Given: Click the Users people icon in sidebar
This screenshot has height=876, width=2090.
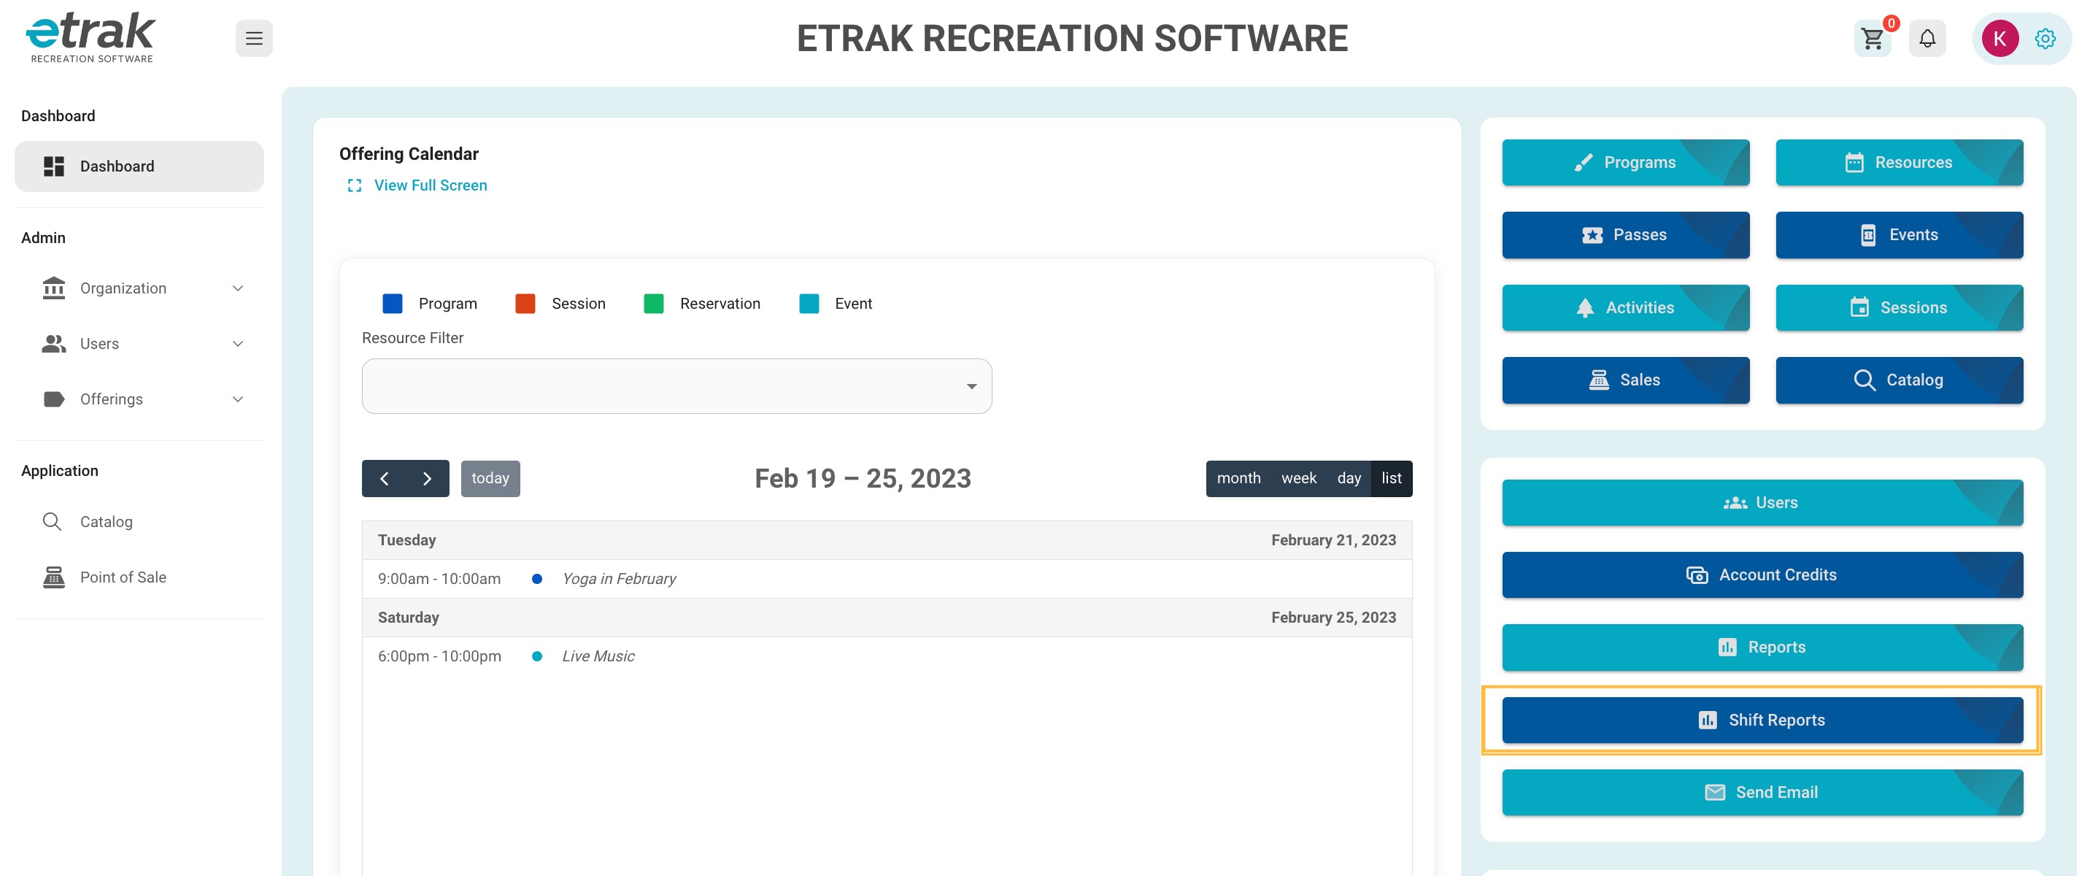Looking at the screenshot, I should [x=53, y=343].
